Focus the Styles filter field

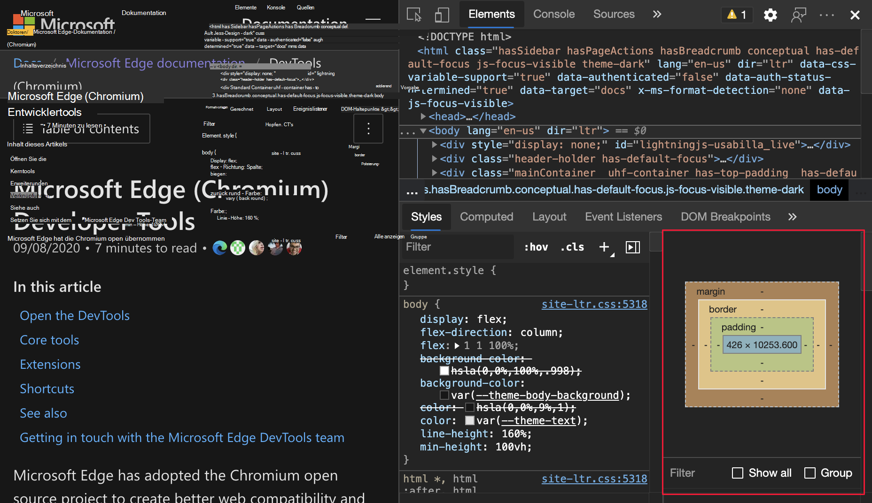point(458,247)
